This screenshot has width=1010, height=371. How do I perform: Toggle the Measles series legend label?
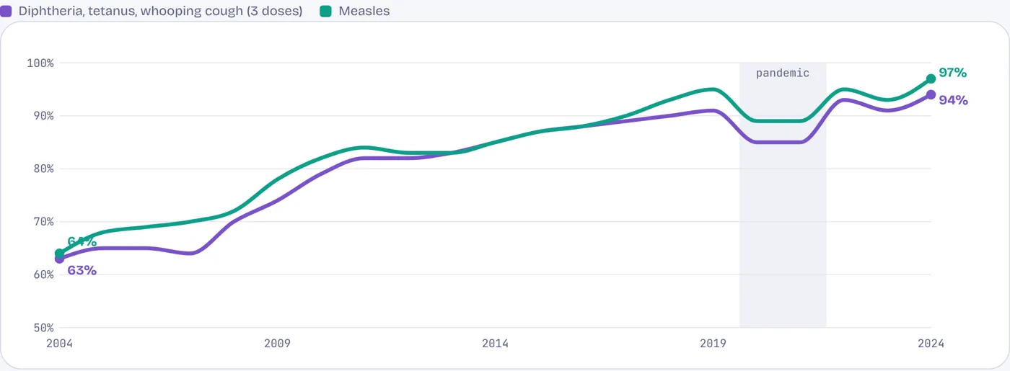[x=364, y=11]
